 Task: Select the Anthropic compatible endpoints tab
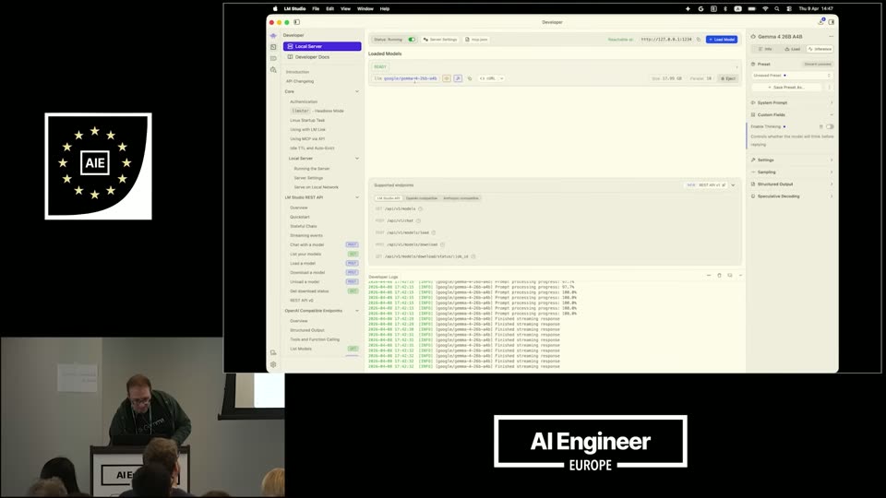pos(461,198)
